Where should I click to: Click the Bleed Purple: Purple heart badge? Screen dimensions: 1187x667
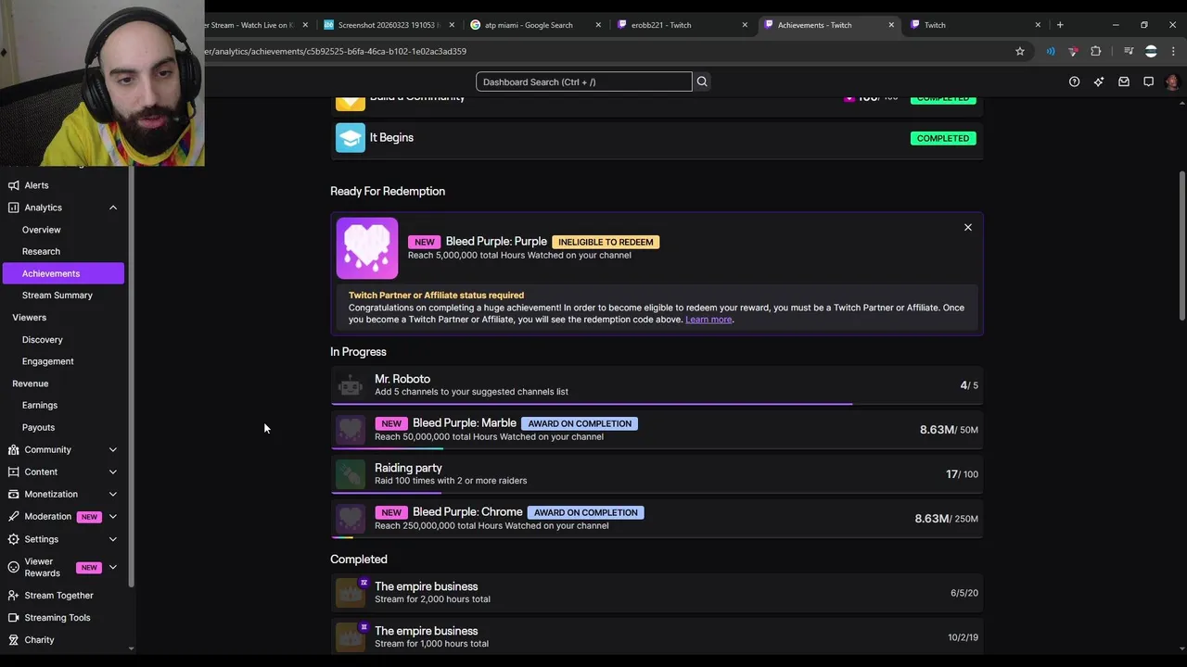coord(367,248)
